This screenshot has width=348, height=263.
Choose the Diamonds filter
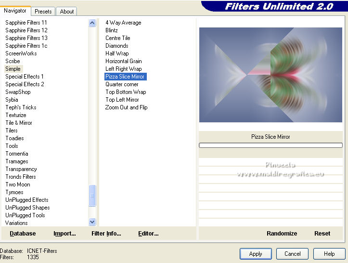point(117,46)
